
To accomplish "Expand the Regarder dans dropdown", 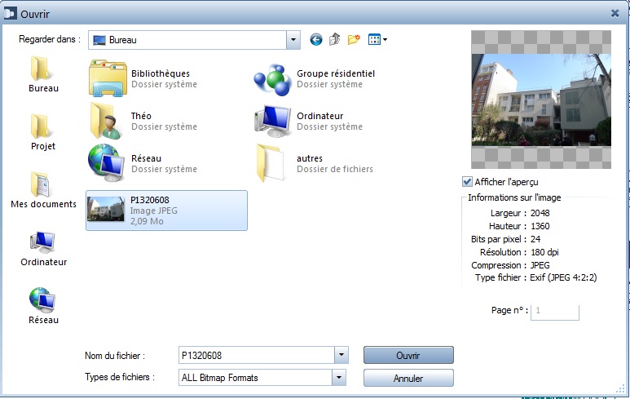I will pyautogui.click(x=293, y=40).
